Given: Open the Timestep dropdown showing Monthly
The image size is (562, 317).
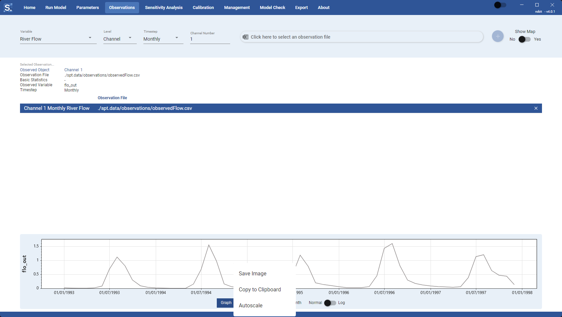Looking at the screenshot, I should coord(163,39).
